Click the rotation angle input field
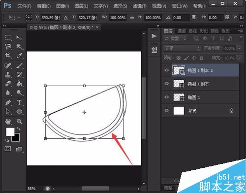The image size is (246, 193). (181, 18)
